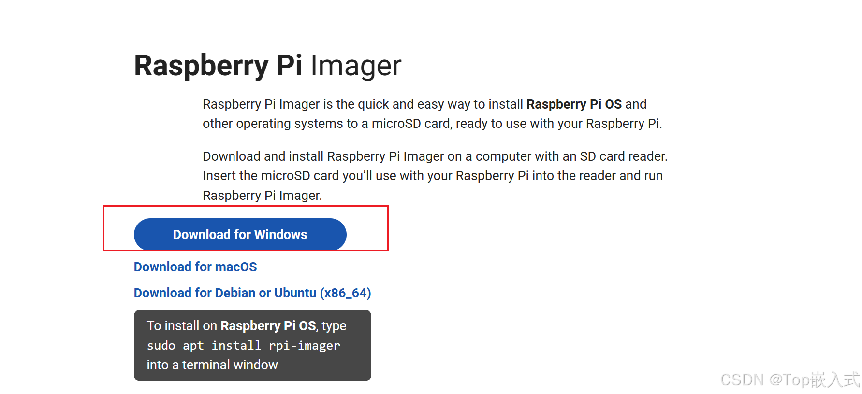The image size is (862, 394).
Task: Click the 'into a terminal window' text
Action: pyautogui.click(x=212, y=365)
